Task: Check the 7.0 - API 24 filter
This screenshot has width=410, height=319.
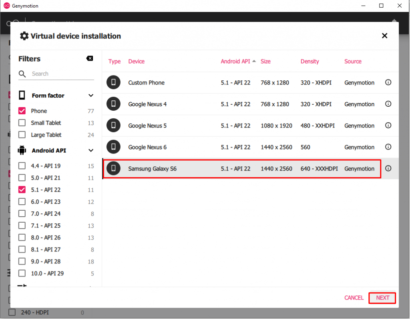Action: (22, 213)
